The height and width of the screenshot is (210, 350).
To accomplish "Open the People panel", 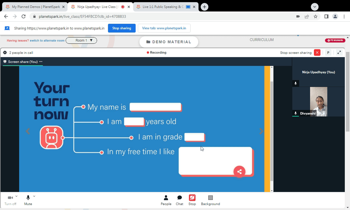I will 166,200.
